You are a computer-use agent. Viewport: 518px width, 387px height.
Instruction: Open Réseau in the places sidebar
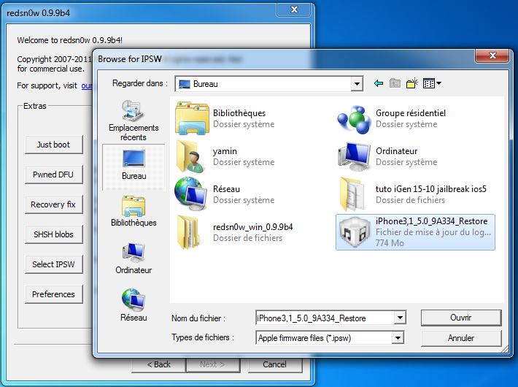[134, 305]
